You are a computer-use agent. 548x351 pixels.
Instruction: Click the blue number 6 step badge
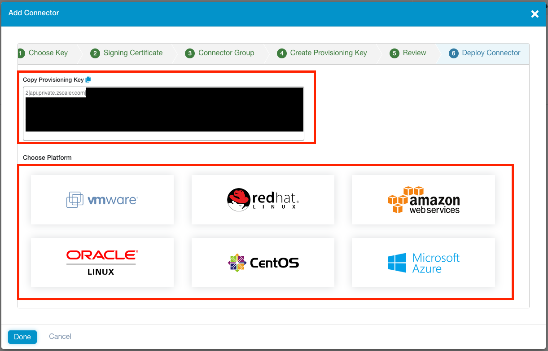tap(453, 53)
